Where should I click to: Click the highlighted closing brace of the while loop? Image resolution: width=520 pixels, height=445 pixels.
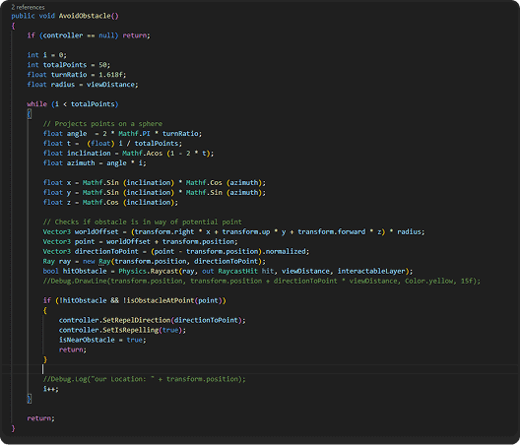30,399
